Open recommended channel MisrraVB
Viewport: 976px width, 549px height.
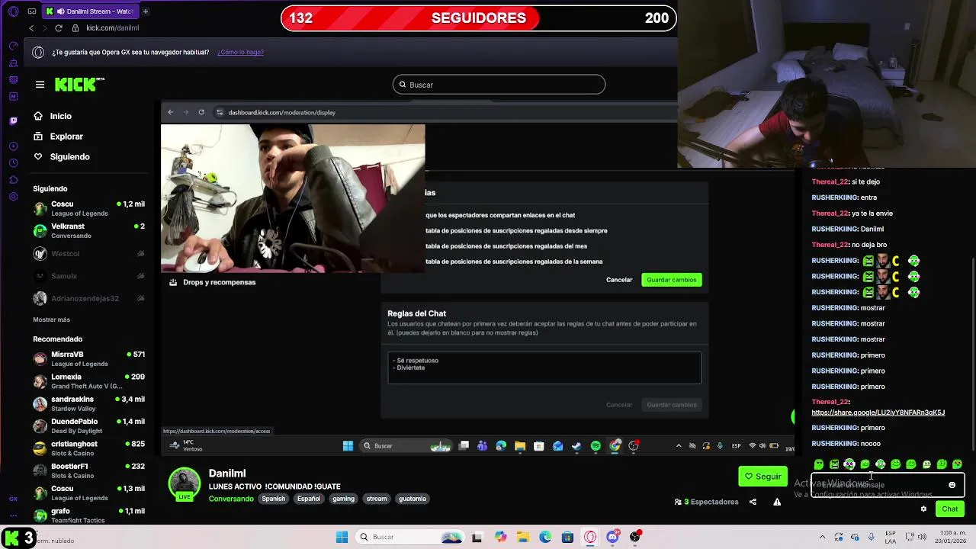[x=88, y=358]
